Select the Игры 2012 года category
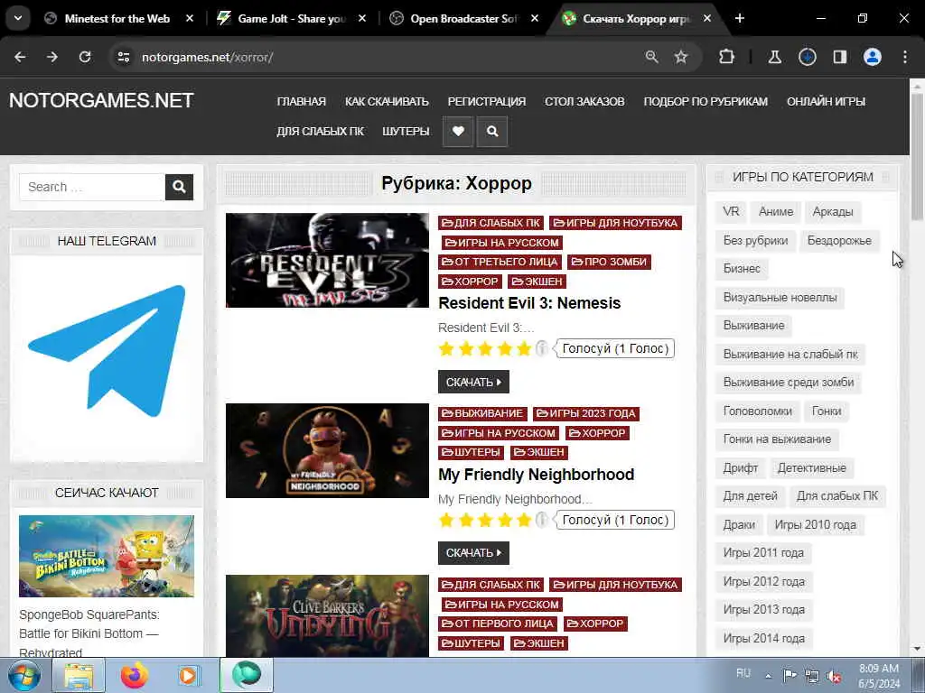The width and height of the screenshot is (925, 693). 764,582
